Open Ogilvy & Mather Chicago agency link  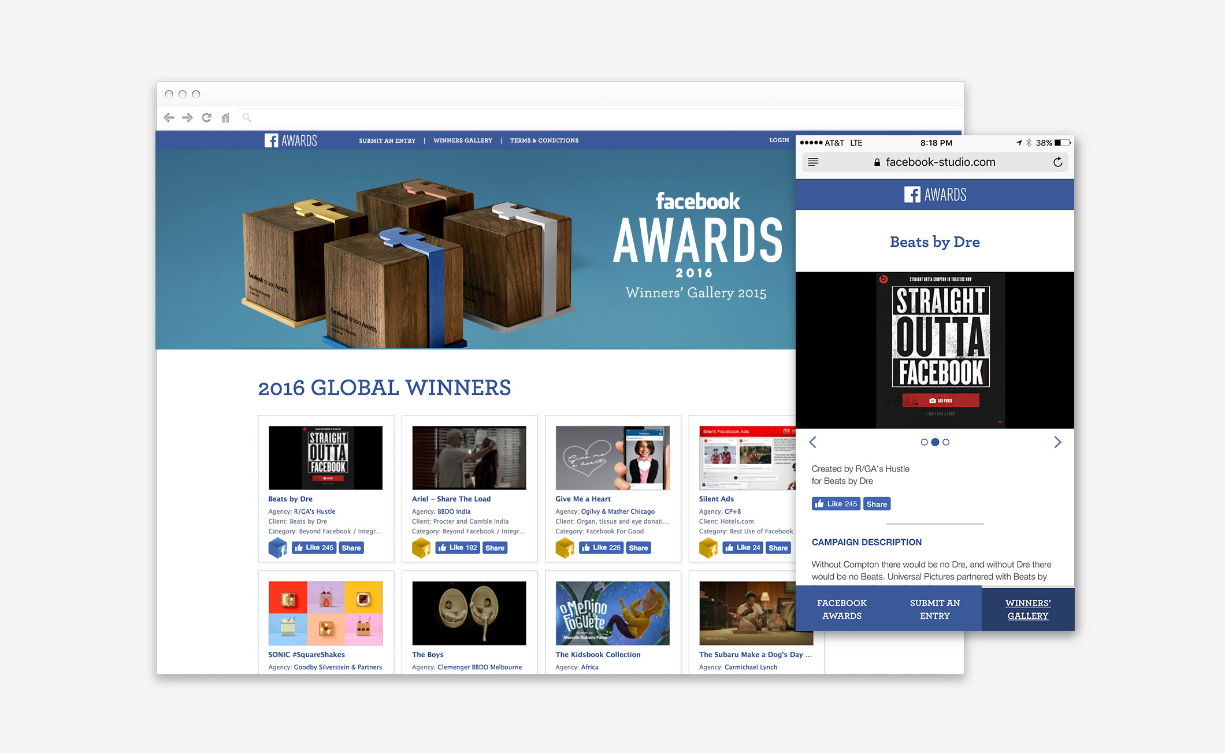(x=618, y=511)
